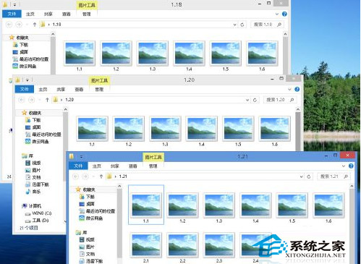This screenshot has height=264, width=361.
Task: Click the 1.20 sidebar scrollbar down arrow
Action: [x=65, y=221]
